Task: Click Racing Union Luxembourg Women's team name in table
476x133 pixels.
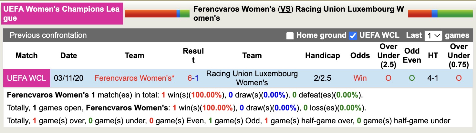Action: pos(252,78)
